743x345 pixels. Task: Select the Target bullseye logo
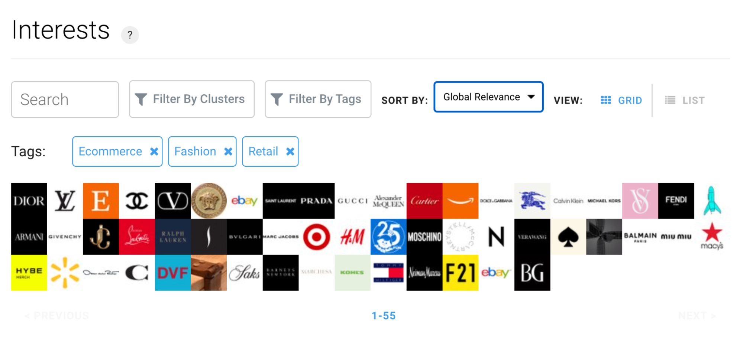tap(316, 237)
